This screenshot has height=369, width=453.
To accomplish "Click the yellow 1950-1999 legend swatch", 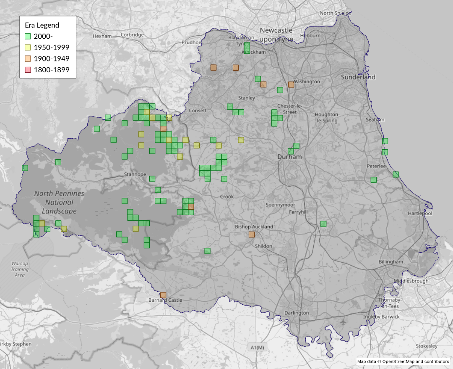I will [x=28, y=47].
